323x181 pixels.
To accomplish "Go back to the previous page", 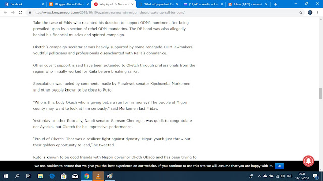I will click(x=5, y=12).
